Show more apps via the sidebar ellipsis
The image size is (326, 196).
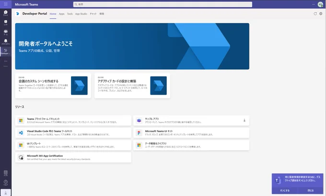coord(6,61)
